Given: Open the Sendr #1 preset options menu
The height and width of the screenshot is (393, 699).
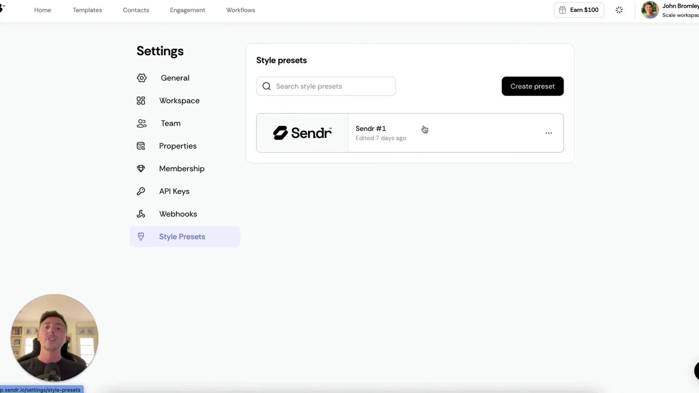Looking at the screenshot, I should coord(549,133).
